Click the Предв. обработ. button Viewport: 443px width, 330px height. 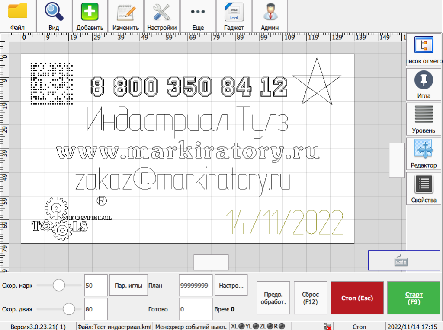[273, 298]
